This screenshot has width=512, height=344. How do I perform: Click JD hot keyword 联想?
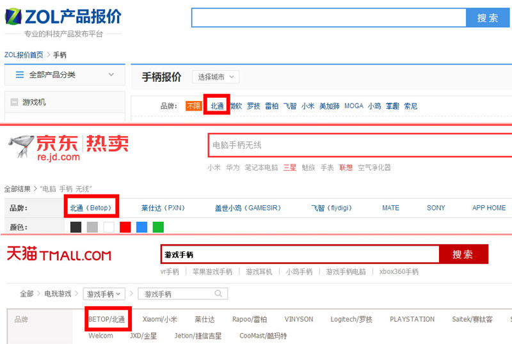click(x=346, y=168)
